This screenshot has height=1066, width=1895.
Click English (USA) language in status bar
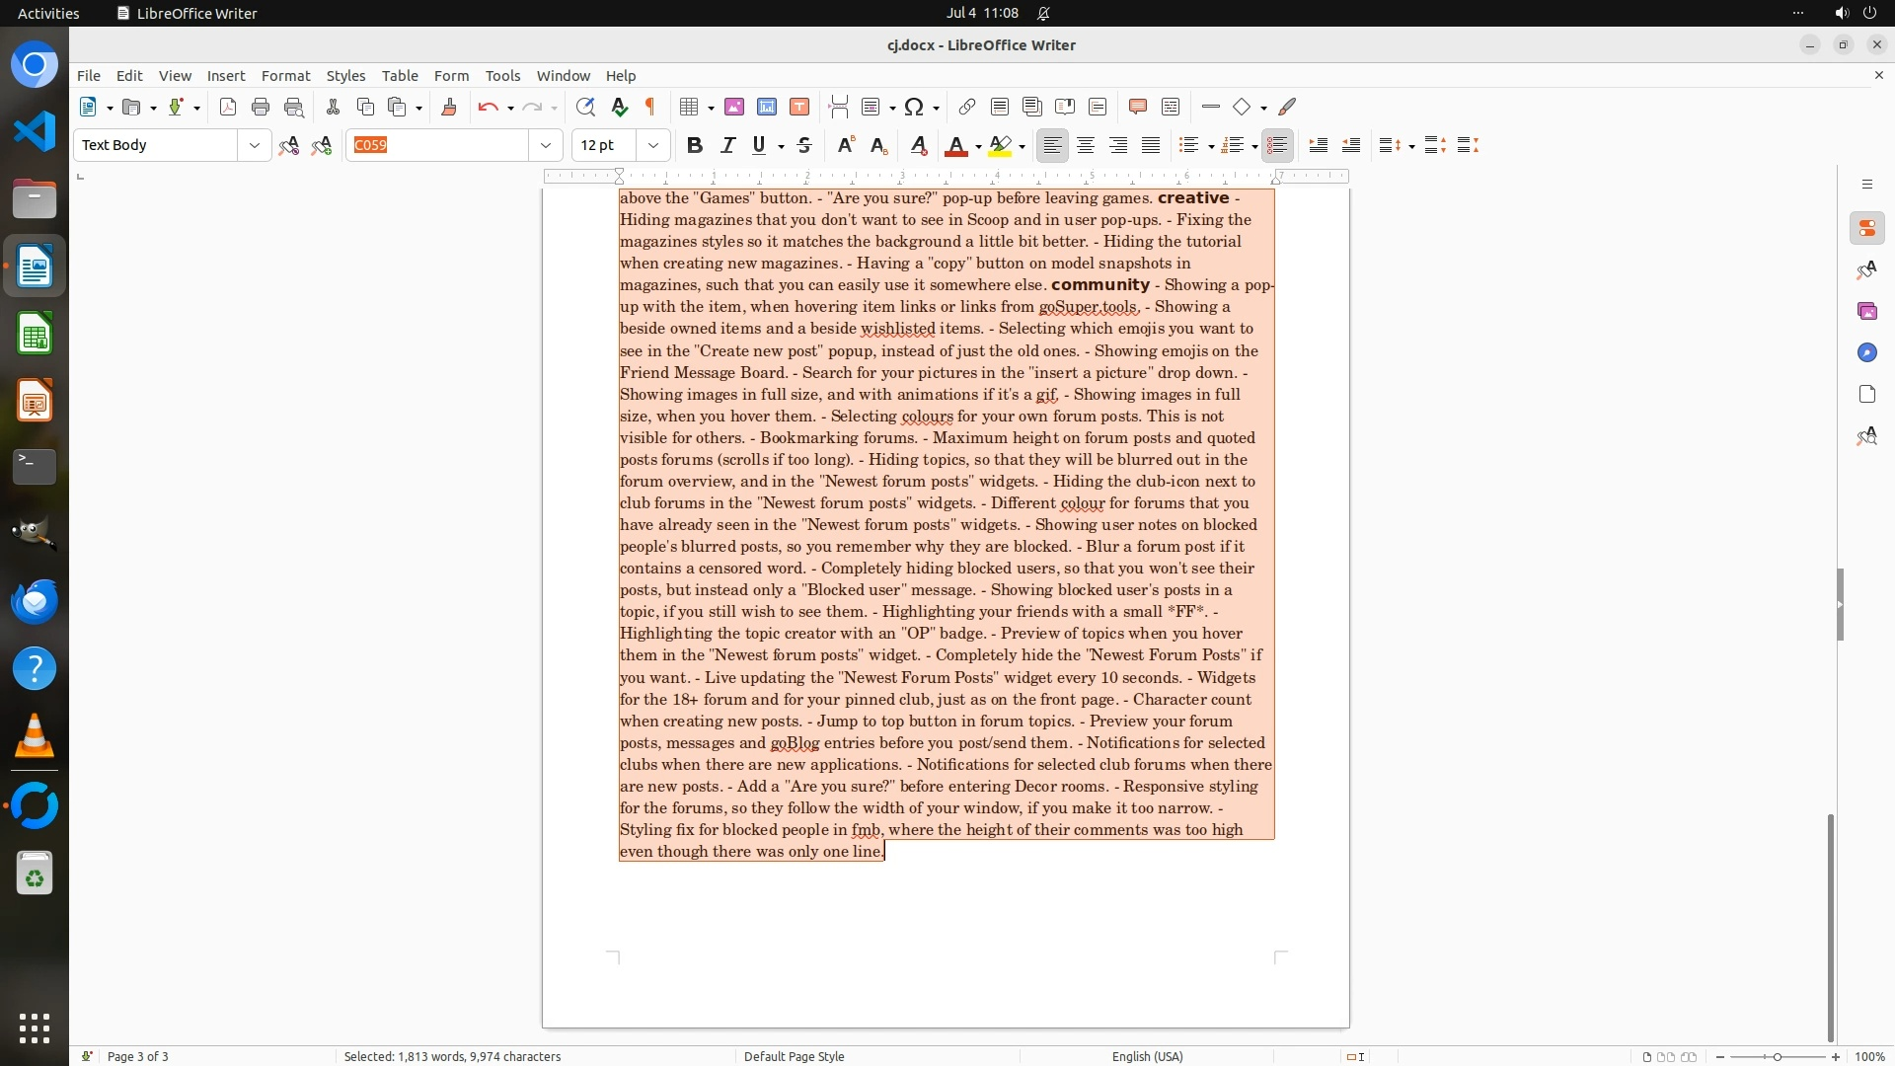coord(1147,1056)
